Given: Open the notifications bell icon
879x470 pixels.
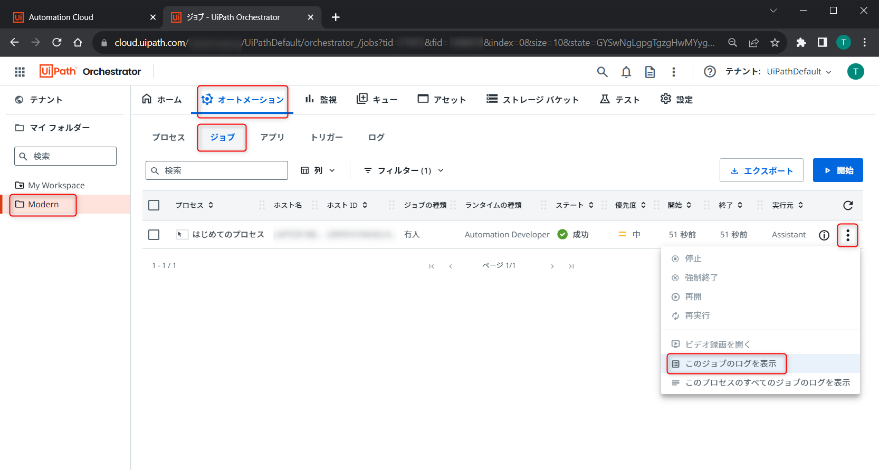Looking at the screenshot, I should (626, 72).
